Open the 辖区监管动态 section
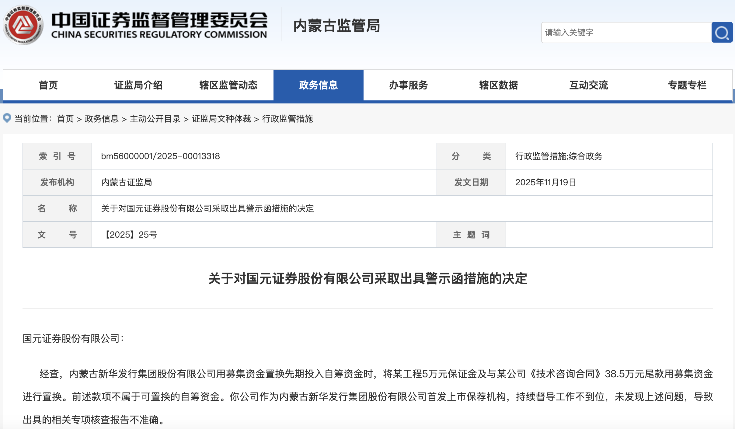This screenshot has width=735, height=429. tap(228, 85)
